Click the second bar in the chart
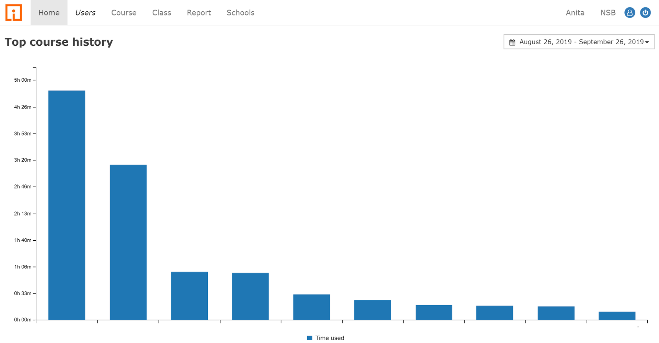Viewport: 659px width, 343px height. coord(128,242)
